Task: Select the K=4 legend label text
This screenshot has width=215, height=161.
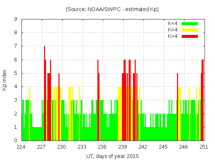Action: (173, 30)
